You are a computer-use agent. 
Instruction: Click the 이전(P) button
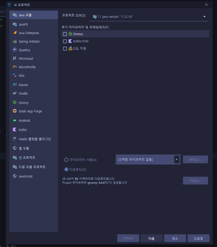[128, 238]
